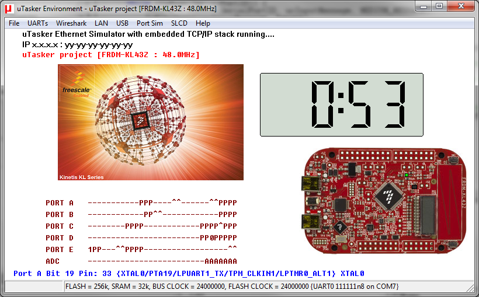
Task: Click the small black component near green LED
Action: [x=414, y=187]
